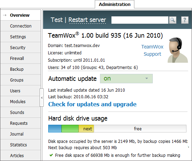Image resolution: width=192 pixels, height=161 pixels.
Task: Focus the header search field
Action: (140, 20)
